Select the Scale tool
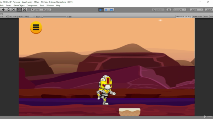This screenshot has width=213, height=119. coord(14,10)
